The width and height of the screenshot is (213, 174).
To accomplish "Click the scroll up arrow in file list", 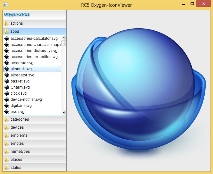I will (64, 38).
